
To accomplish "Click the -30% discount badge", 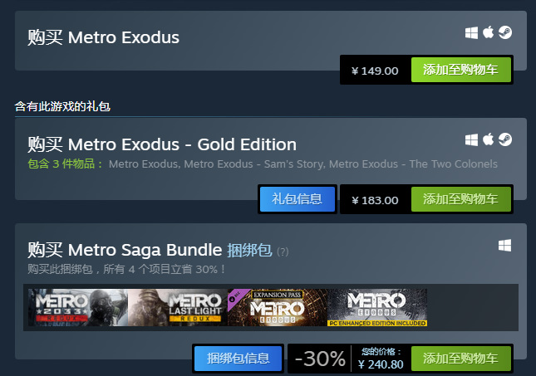I will 320,359.
